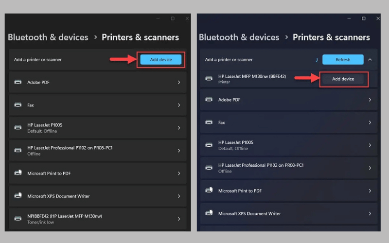
Task: Open HP LaserJet Professional P1102 chevron, left window
Action: click(179, 151)
